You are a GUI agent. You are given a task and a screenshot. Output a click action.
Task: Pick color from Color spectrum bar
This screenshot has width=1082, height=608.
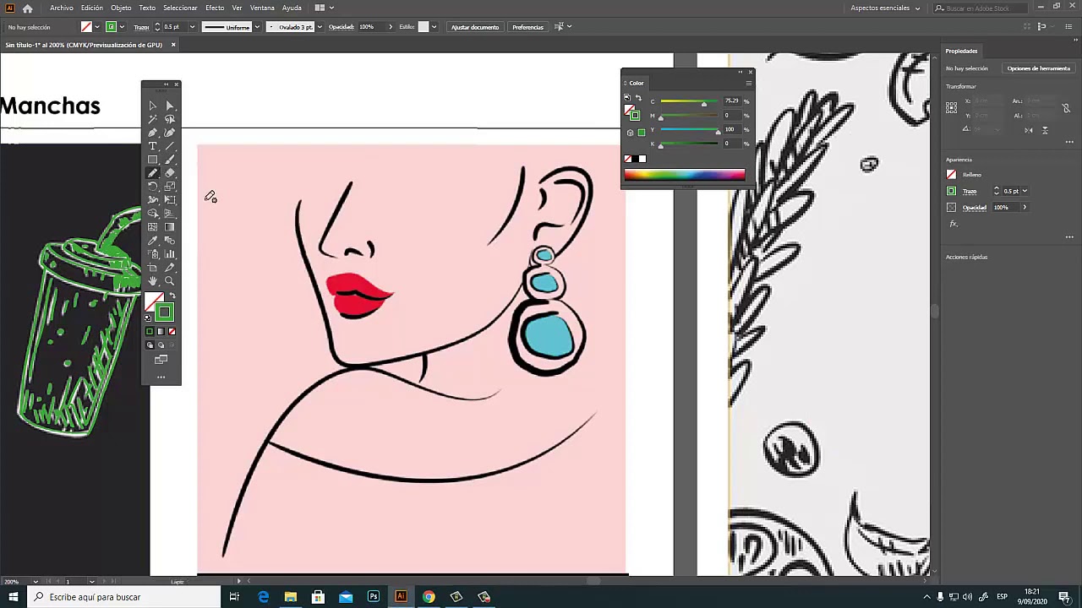click(685, 175)
